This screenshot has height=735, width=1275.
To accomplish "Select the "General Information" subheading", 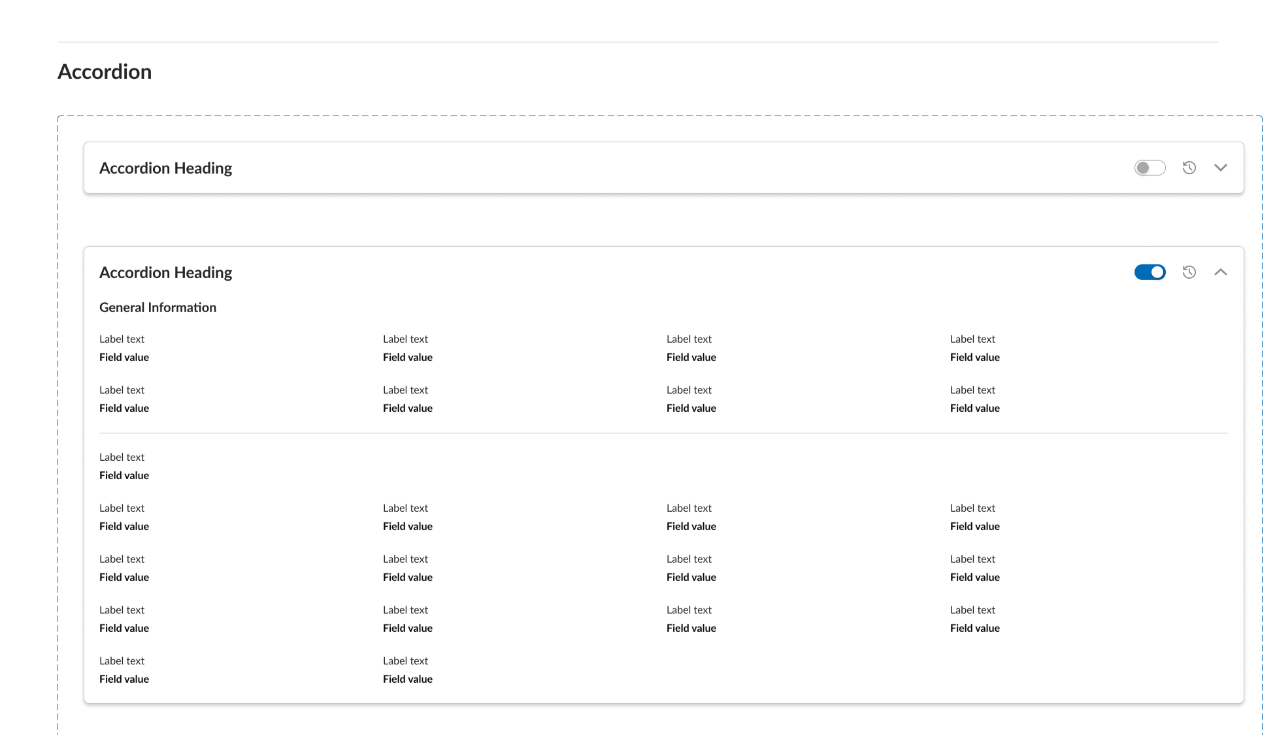I will pos(157,307).
